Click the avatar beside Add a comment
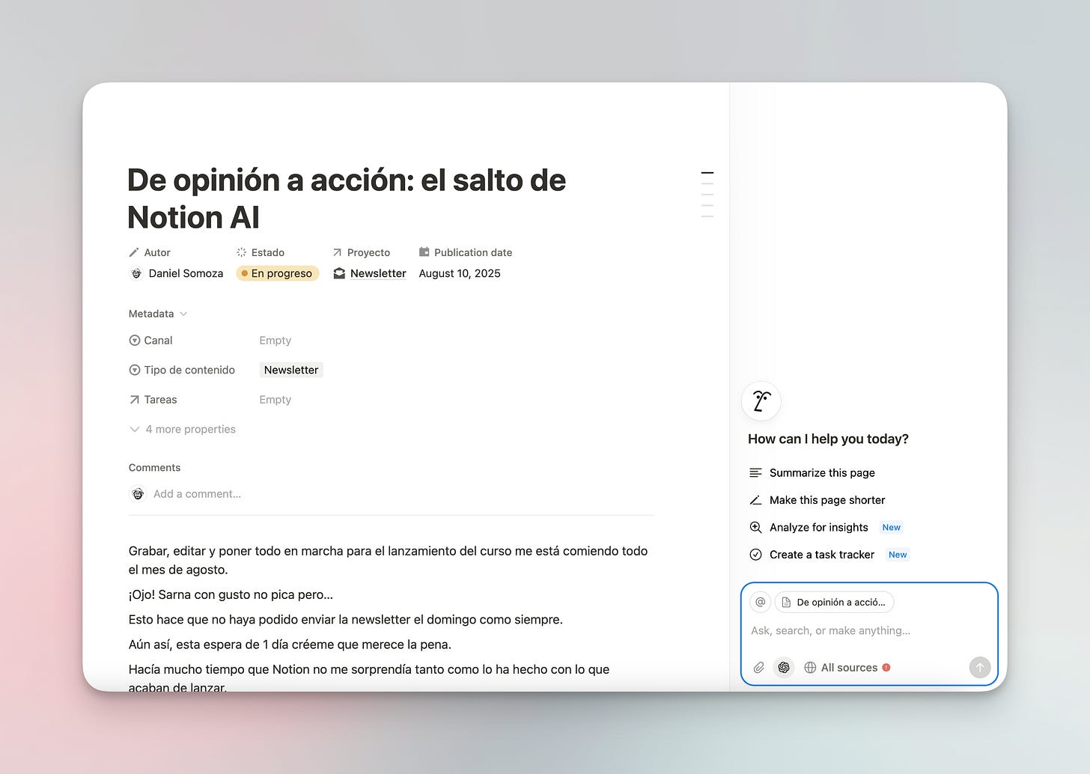 (138, 494)
